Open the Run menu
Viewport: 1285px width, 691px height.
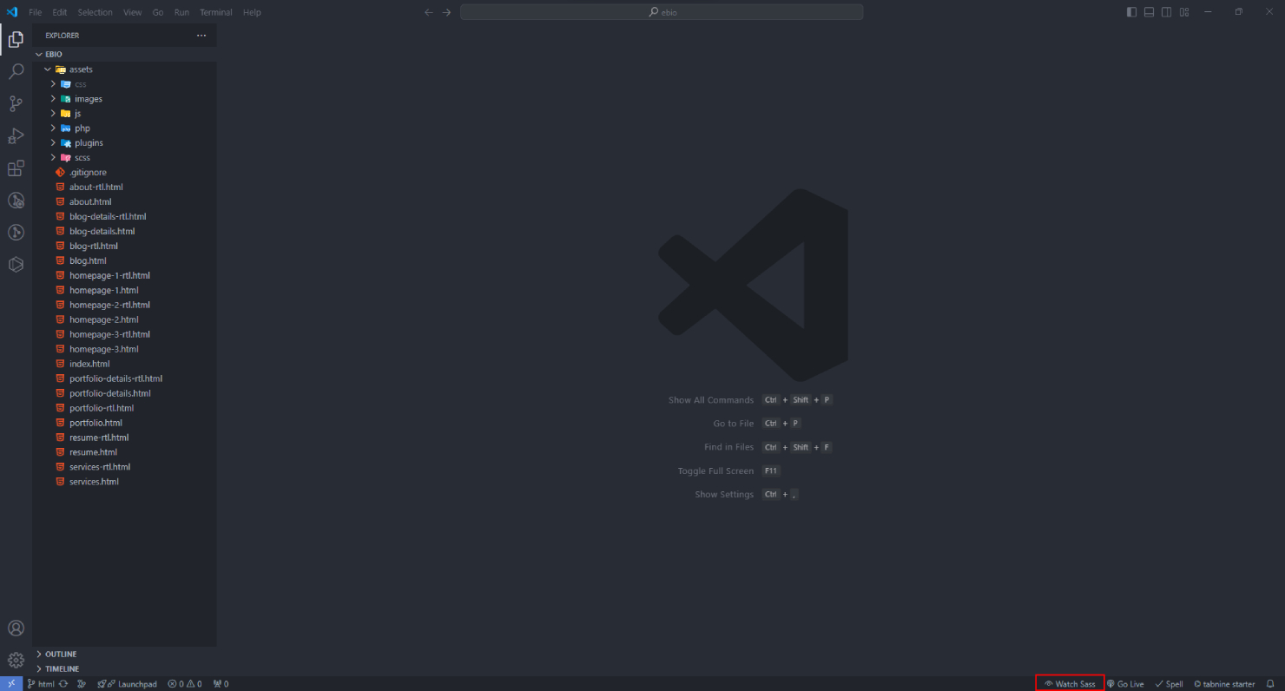click(181, 12)
